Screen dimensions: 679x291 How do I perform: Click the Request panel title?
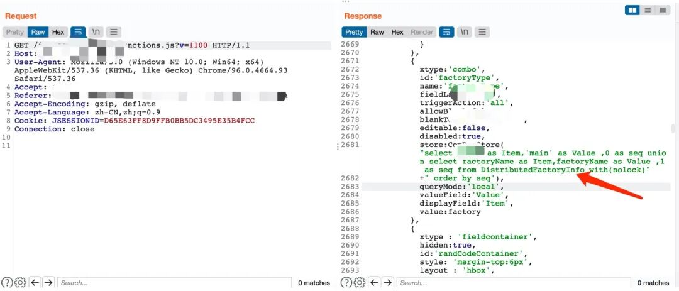tap(21, 16)
